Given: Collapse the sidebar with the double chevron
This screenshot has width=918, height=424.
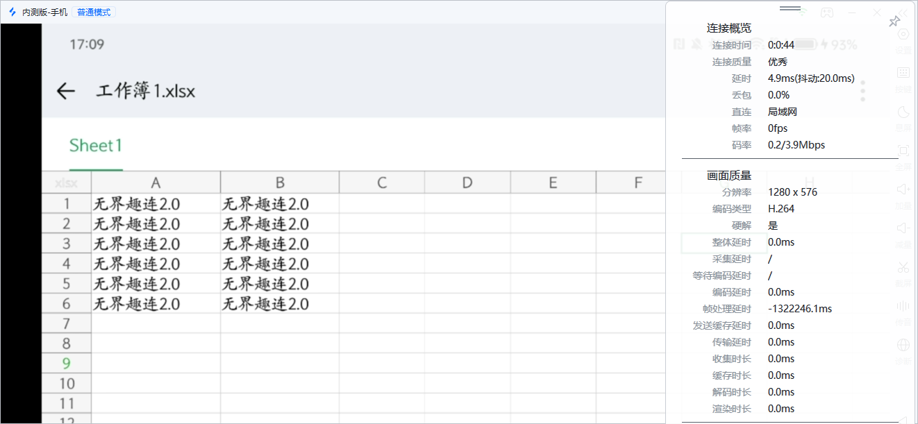Looking at the screenshot, I should tap(903, 12).
